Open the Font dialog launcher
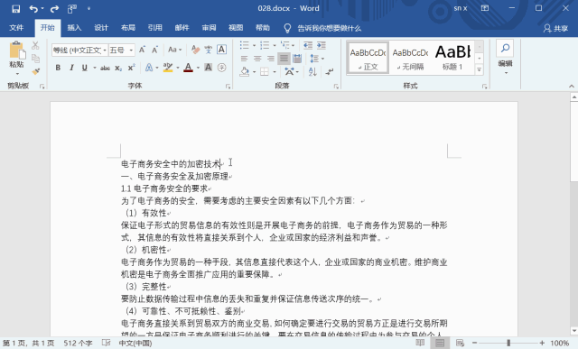Image resolution: width=578 pixels, height=349 pixels. (228, 87)
